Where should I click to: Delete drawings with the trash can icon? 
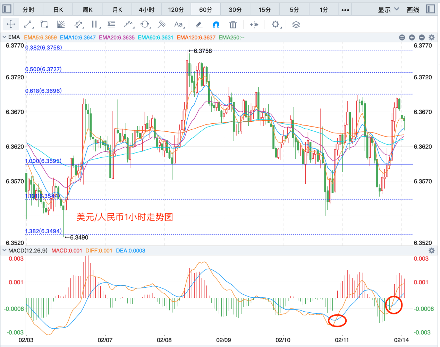pyautogui.click(x=233, y=24)
